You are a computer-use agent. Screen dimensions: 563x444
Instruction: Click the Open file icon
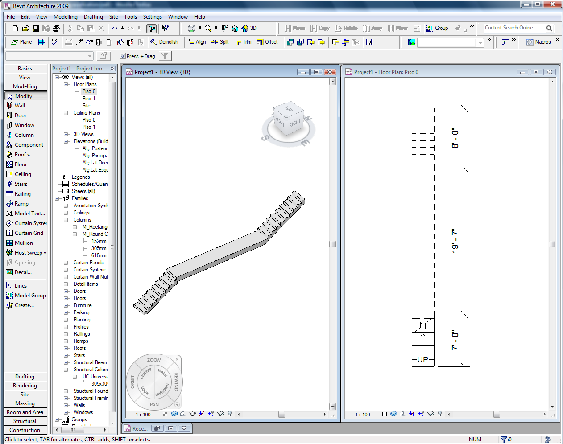tap(25, 29)
